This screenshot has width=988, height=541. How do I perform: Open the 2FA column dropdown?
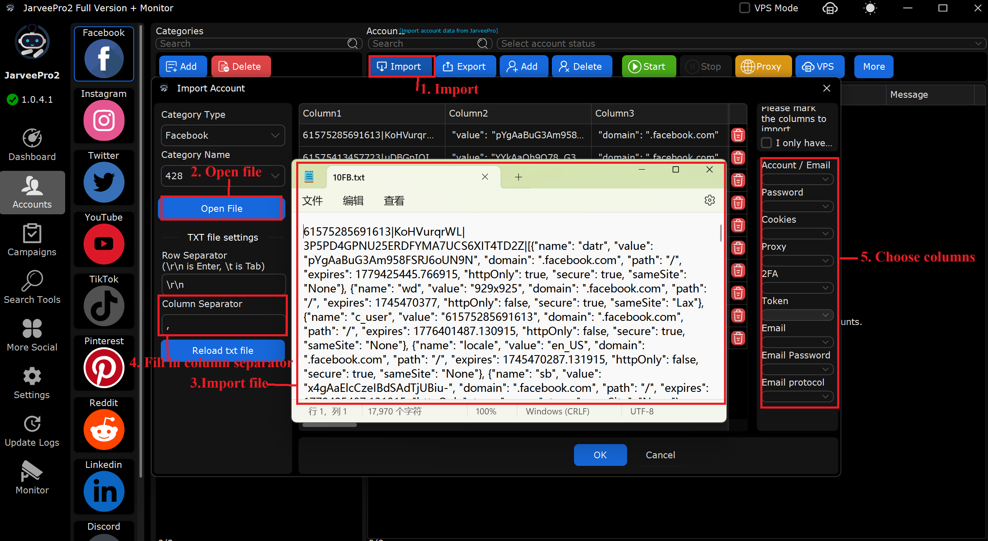click(x=798, y=288)
